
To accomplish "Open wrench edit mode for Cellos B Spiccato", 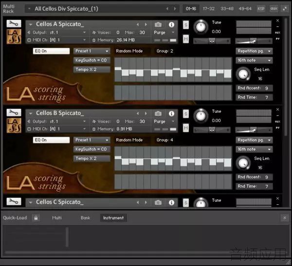I will [x=14, y=113].
